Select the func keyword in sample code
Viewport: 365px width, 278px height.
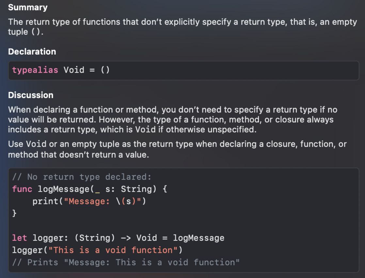pyautogui.click(x=22, y=189)
